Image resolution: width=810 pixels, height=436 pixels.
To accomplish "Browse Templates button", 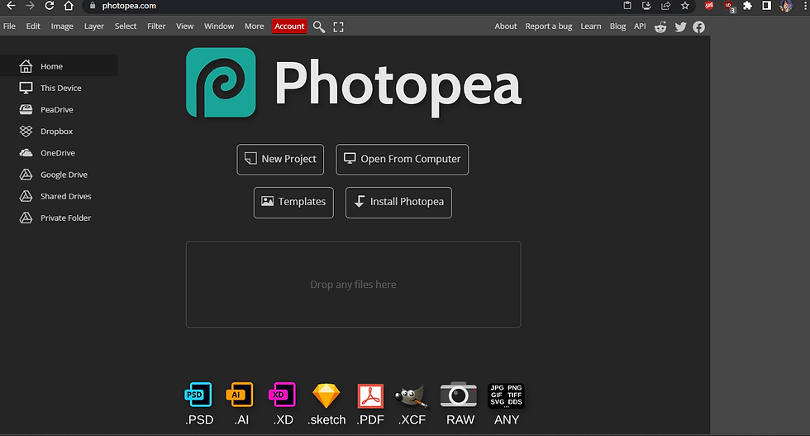I will (x=293, y=202).
